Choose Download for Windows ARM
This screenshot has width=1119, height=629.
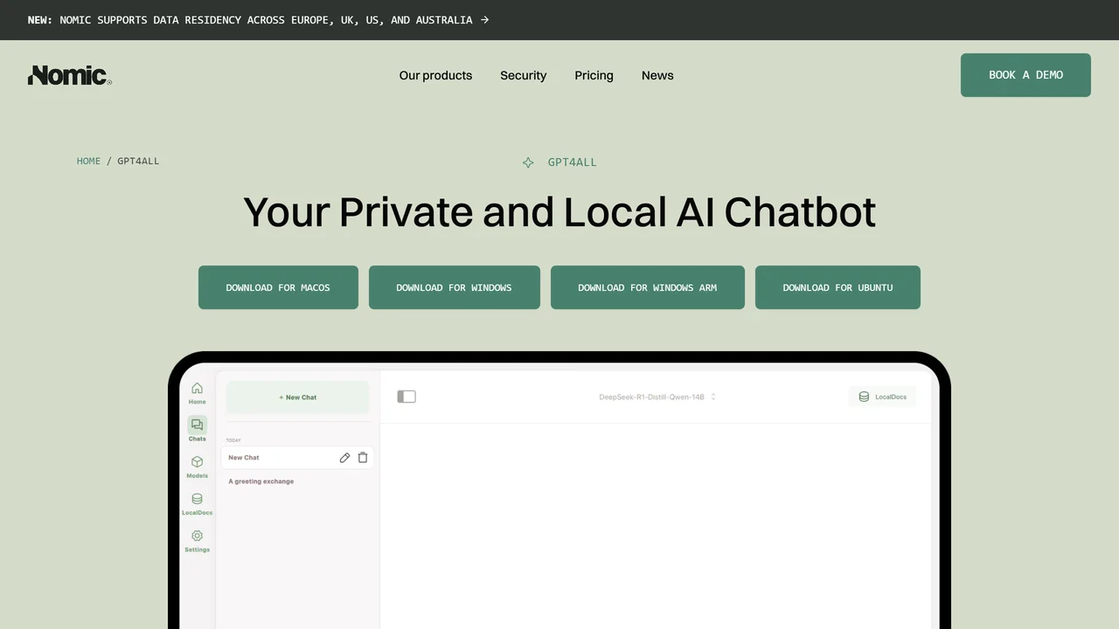(648, 287)
